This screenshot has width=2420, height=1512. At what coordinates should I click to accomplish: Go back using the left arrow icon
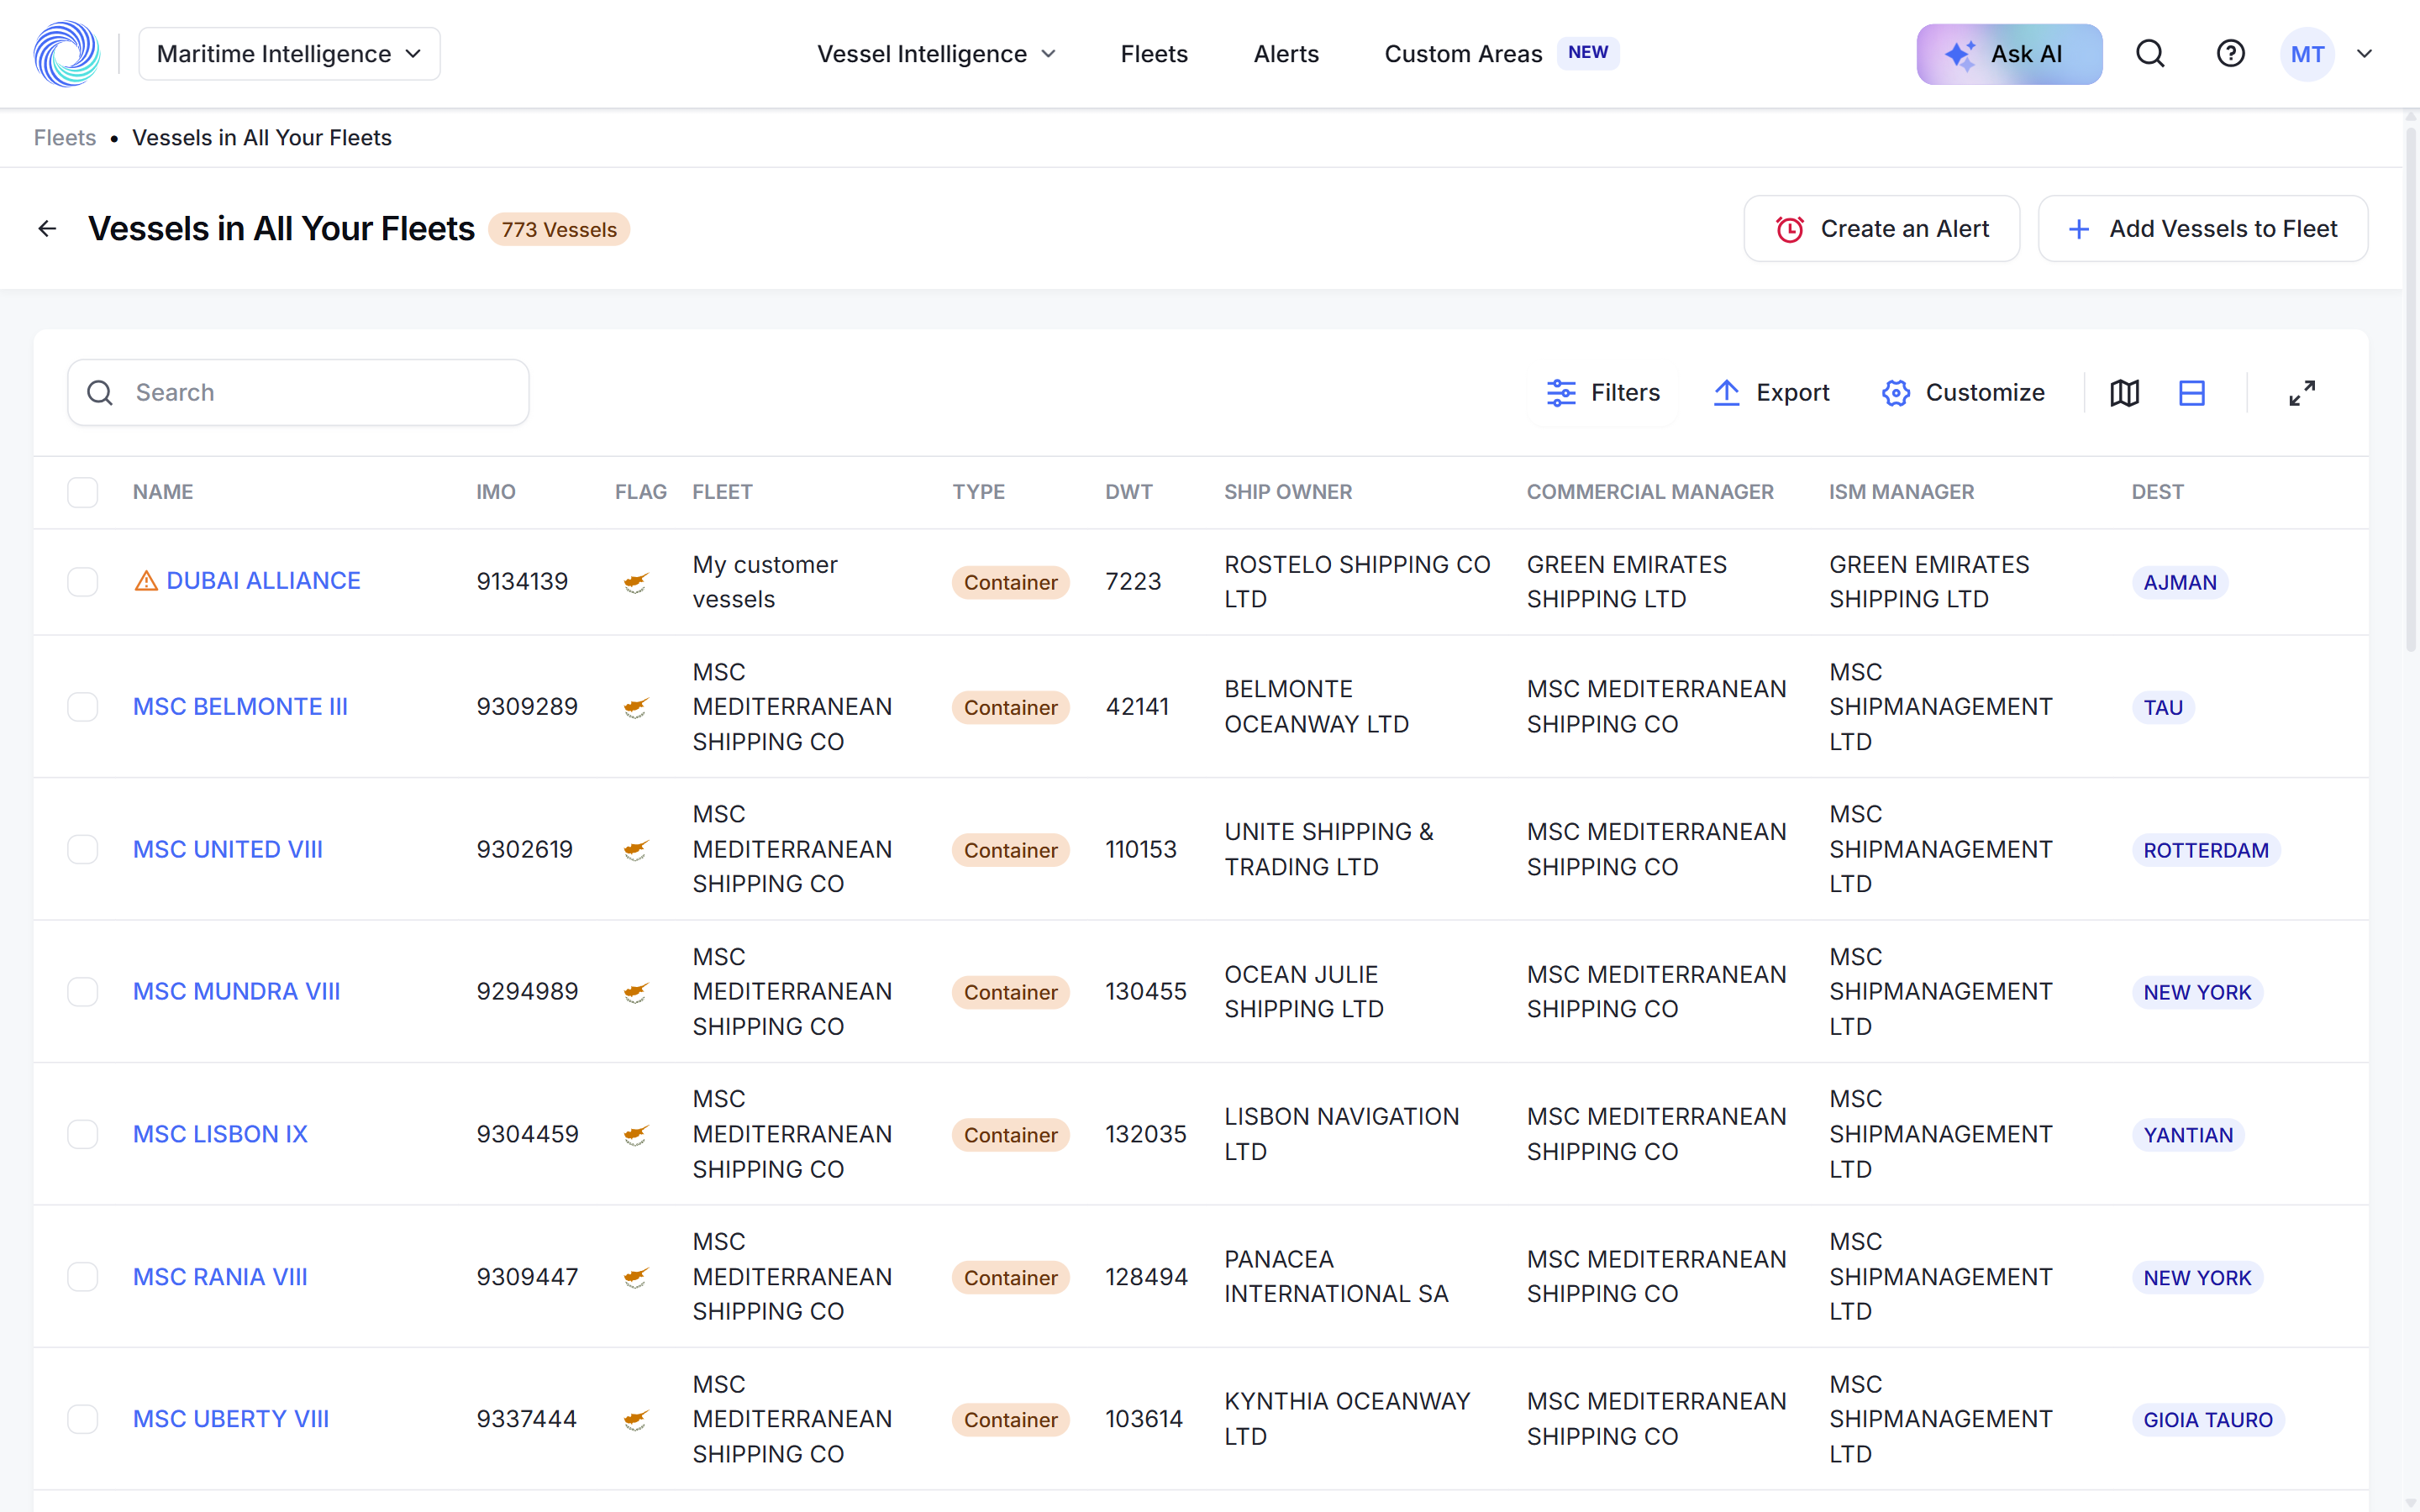click(47, 229)
